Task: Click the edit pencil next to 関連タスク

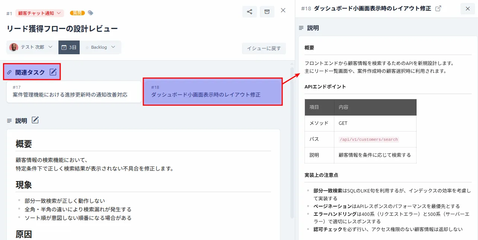Action: coord(53,72)
